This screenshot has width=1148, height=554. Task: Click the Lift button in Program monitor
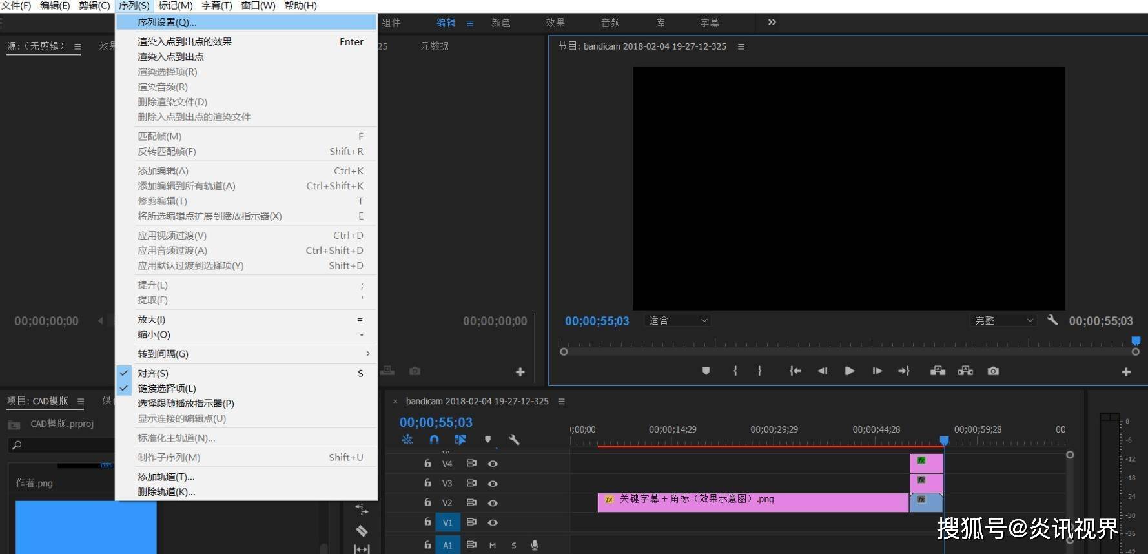[x=938, y=371]
